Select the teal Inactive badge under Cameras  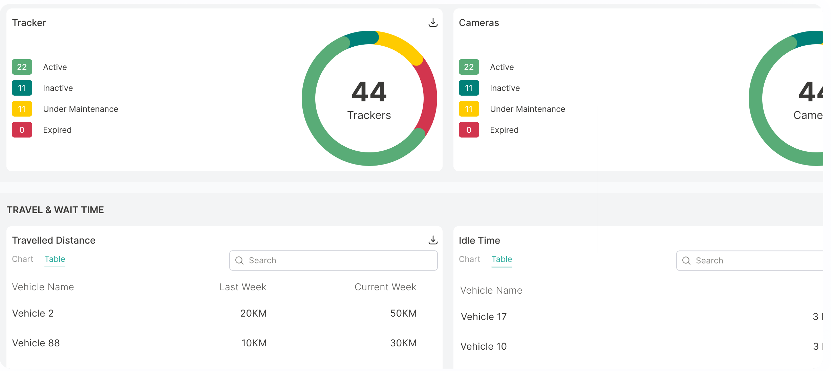[x=469, y=88]
